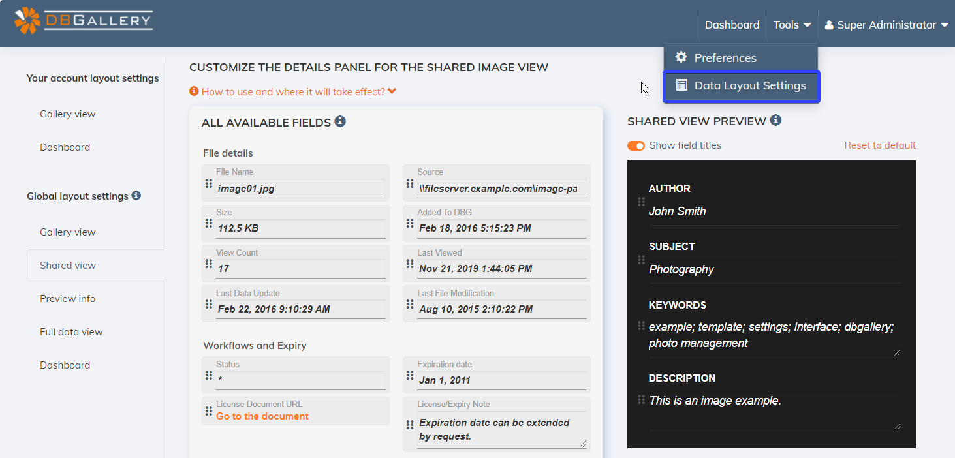The width and height of the screenshot is (955, 458).
Task: Click the Source path field
Action: point(502,189)
